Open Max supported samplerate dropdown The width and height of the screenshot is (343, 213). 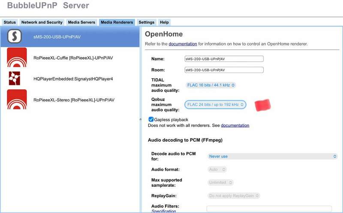(x=220, y=183)
